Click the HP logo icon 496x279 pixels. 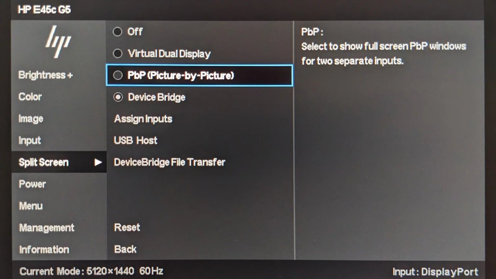pos(58,42)
